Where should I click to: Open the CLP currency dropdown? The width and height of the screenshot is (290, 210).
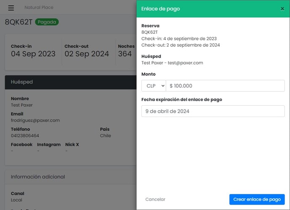coord(154,86)
